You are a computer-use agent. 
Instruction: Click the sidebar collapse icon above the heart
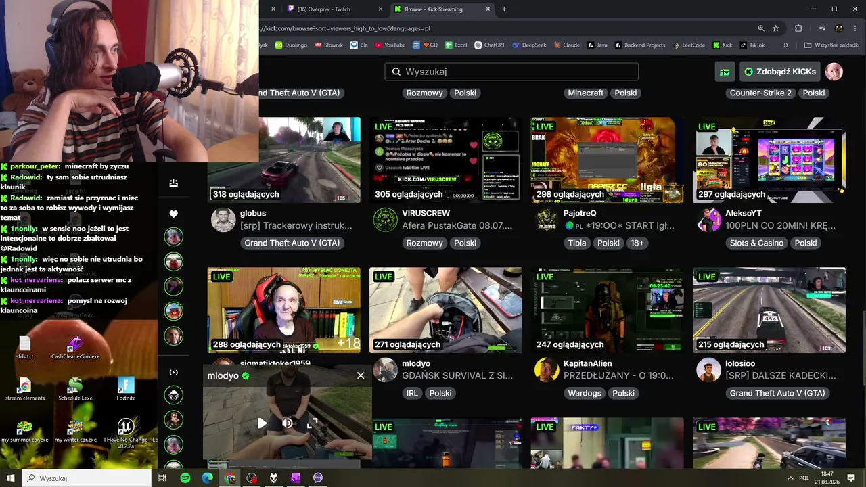(x=173, y=183)
